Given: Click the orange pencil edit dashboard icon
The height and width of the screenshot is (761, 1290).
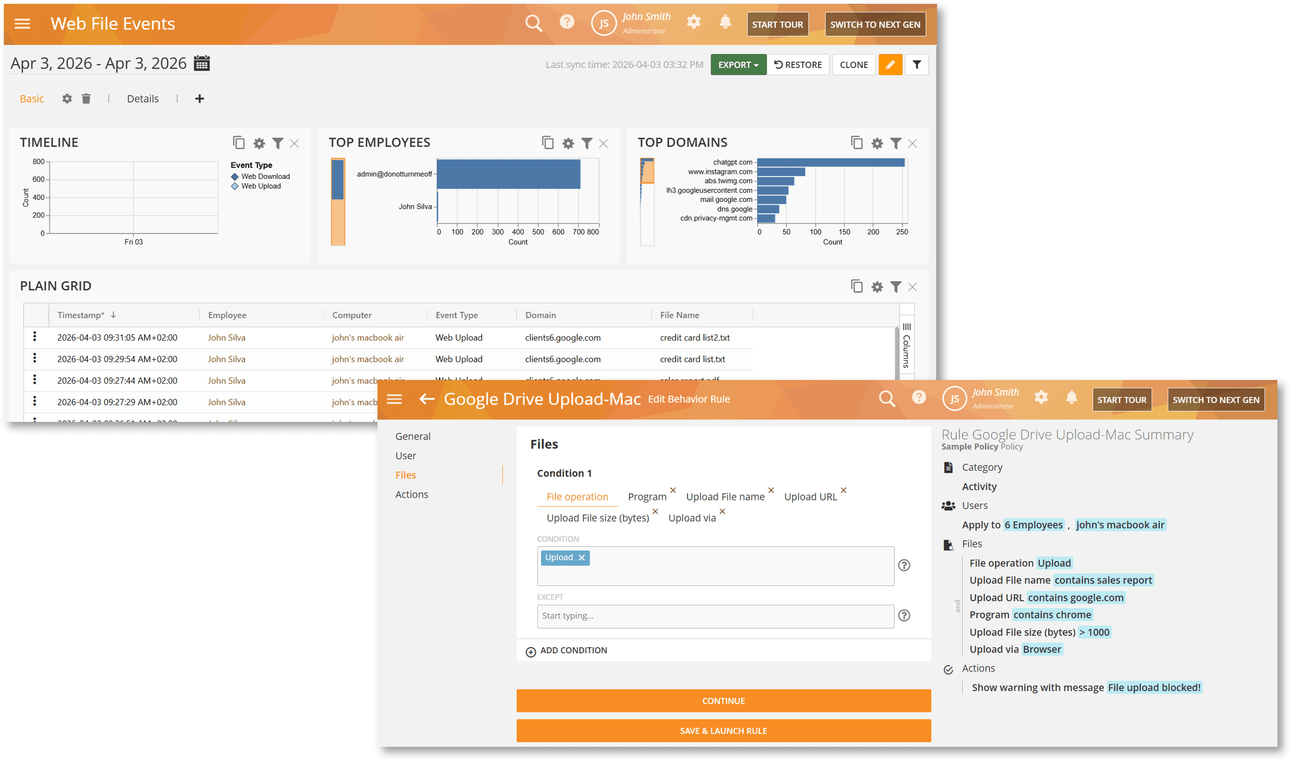Looking at the screenshot, I should pos(890,64).
